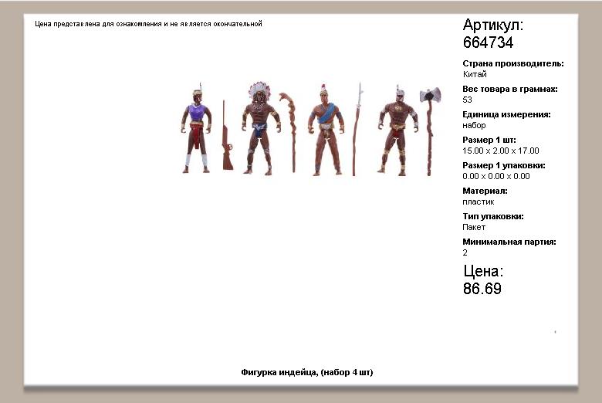Click the Артикул heading

pyautogui.click(x=493, y=25)
